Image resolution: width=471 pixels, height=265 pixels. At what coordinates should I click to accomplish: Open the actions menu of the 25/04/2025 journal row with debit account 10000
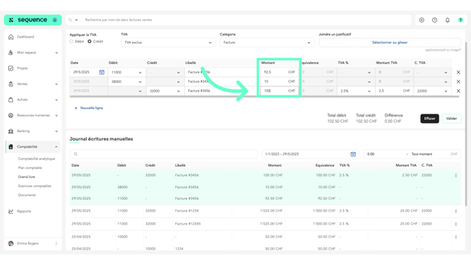456,237
